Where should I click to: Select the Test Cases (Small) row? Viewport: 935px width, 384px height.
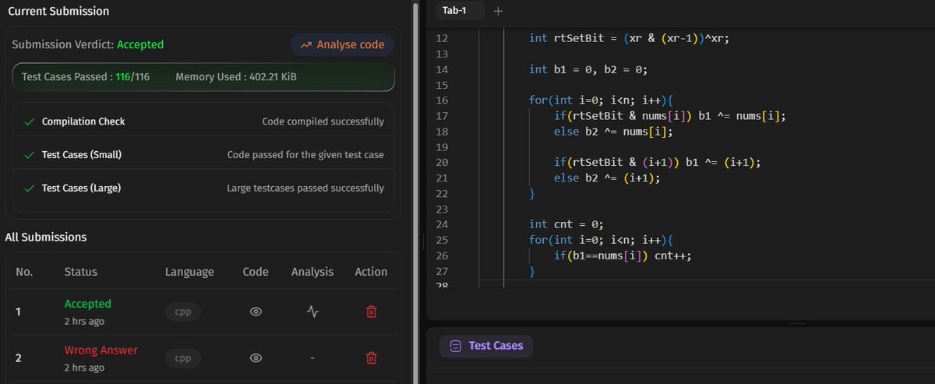203,155
